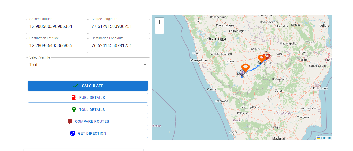The image size is (353, 151).
Task: Click the blue compass icon on Get Direction
Action: coord(73,133)
